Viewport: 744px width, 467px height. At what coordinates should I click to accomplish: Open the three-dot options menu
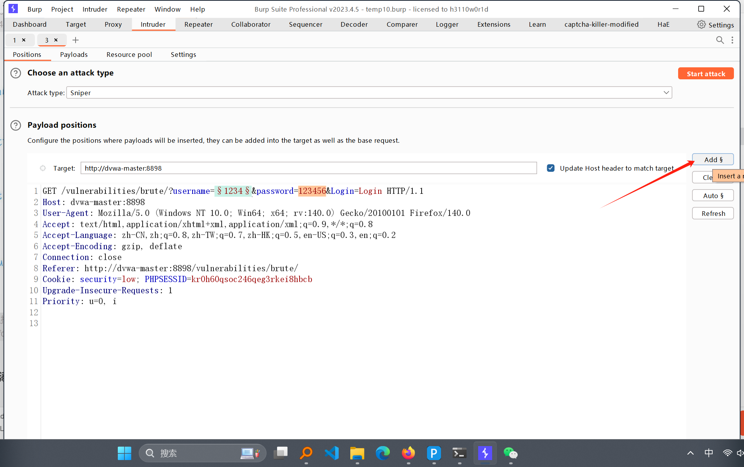[732, 40]
